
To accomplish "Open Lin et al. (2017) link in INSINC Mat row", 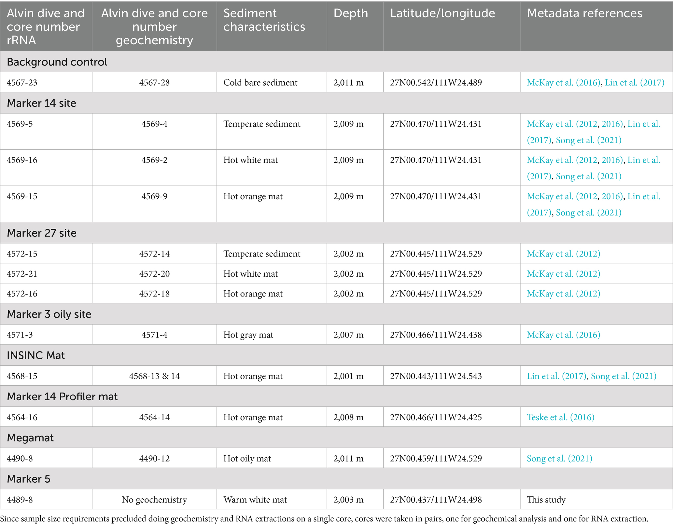I will [556, 376].
